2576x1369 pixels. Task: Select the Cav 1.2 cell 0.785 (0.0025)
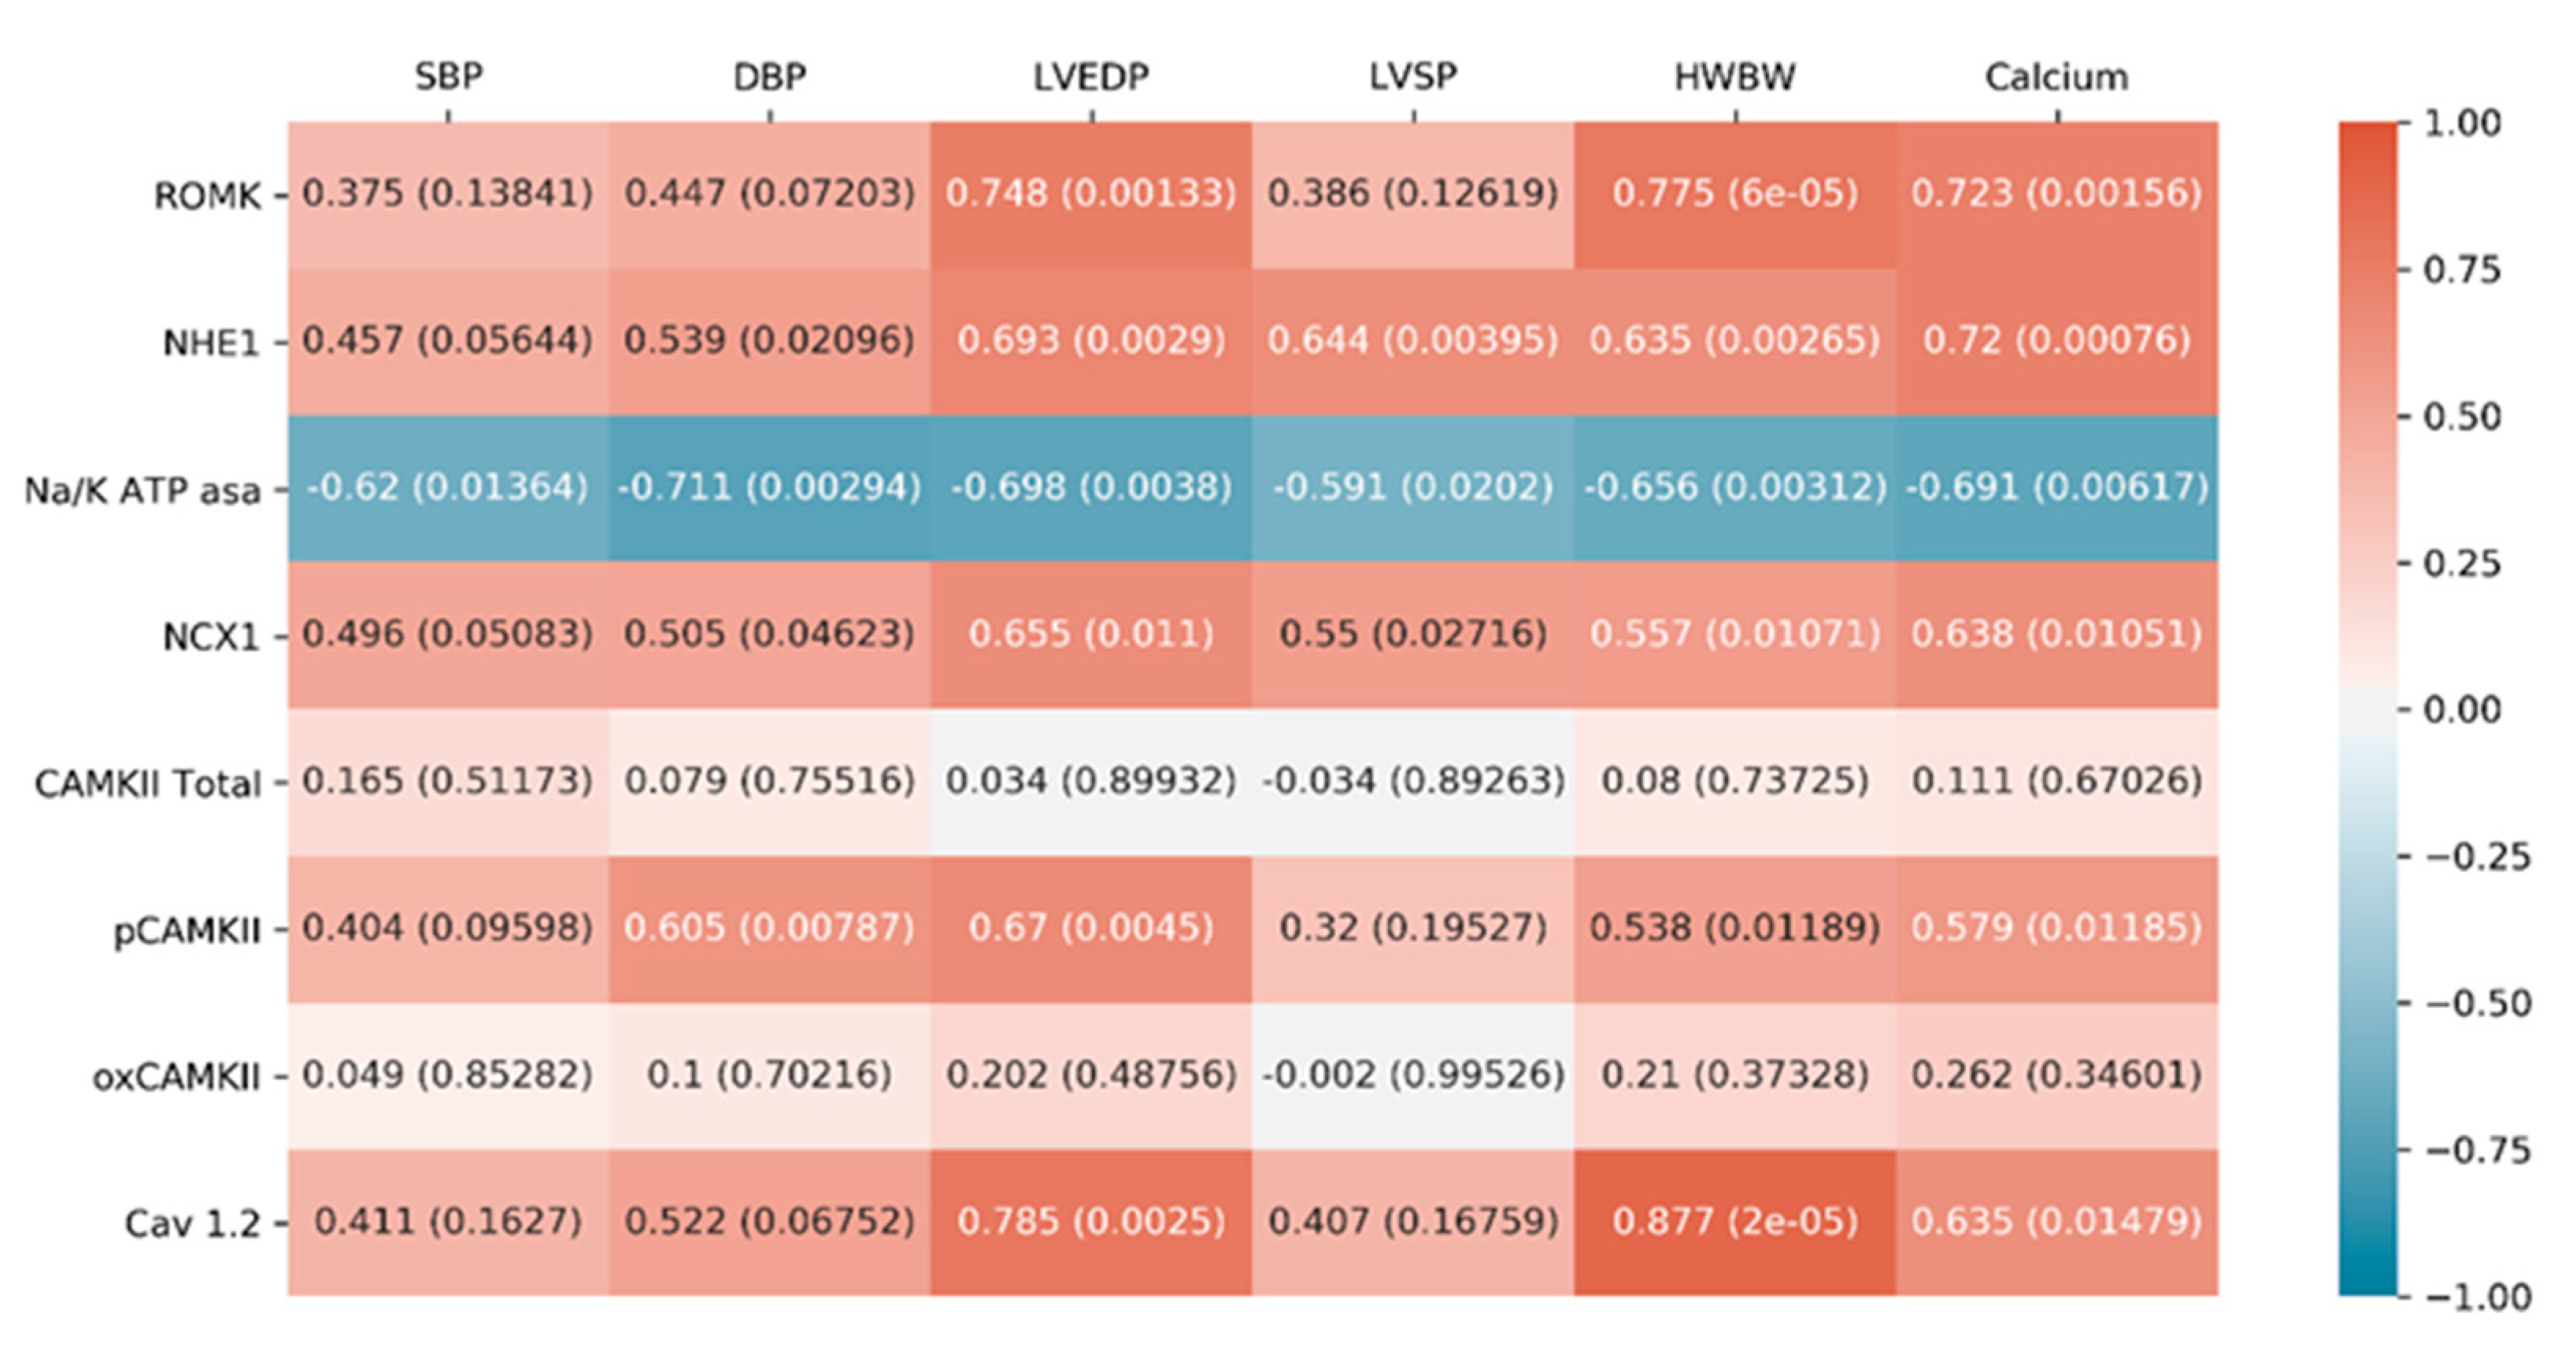tap(1091, 1222)
